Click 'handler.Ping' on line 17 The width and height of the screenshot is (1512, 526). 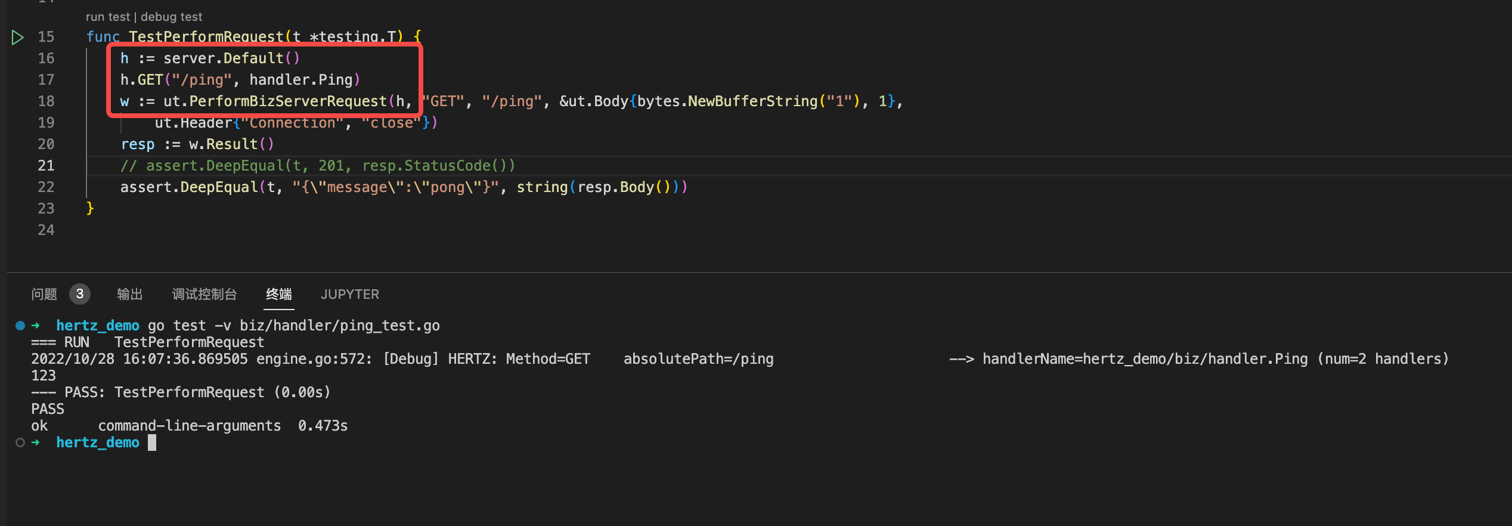coord(301,80)
